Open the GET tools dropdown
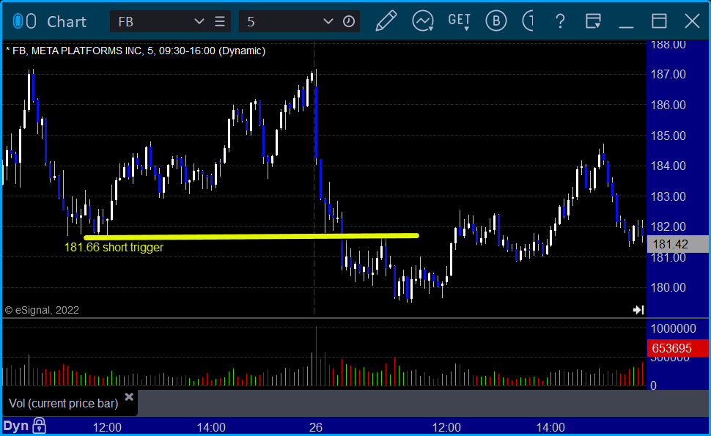 tap(459, 21)
